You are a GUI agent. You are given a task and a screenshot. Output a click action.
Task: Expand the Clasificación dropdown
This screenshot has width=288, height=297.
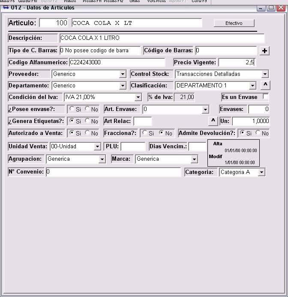click(x=252, y=86)
